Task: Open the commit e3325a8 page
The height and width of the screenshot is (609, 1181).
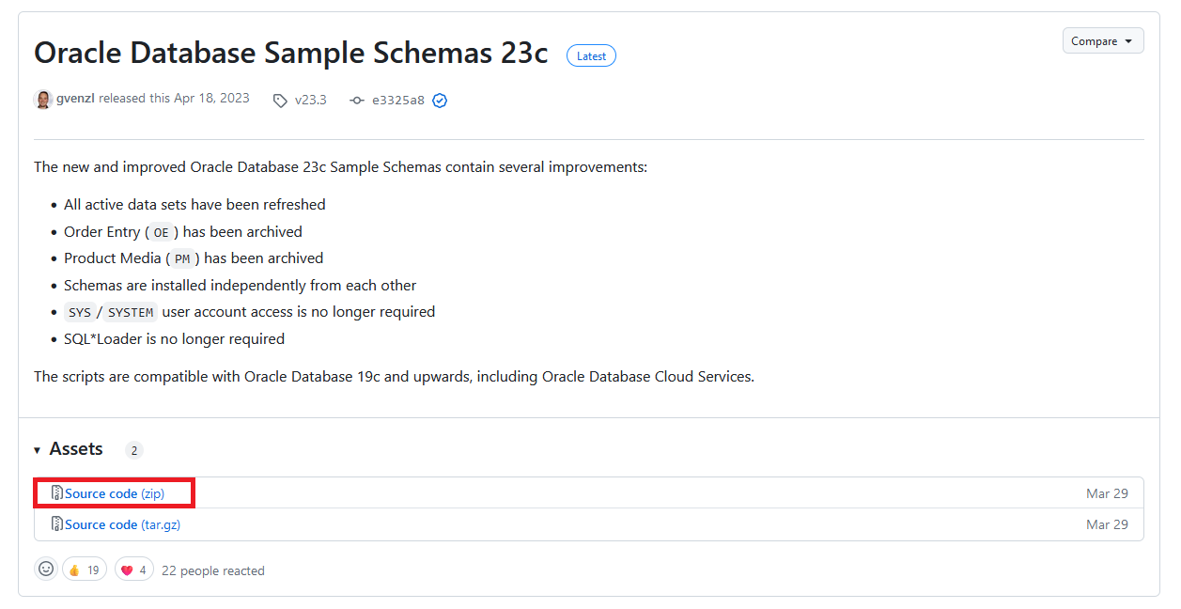Action: (397, 100)
